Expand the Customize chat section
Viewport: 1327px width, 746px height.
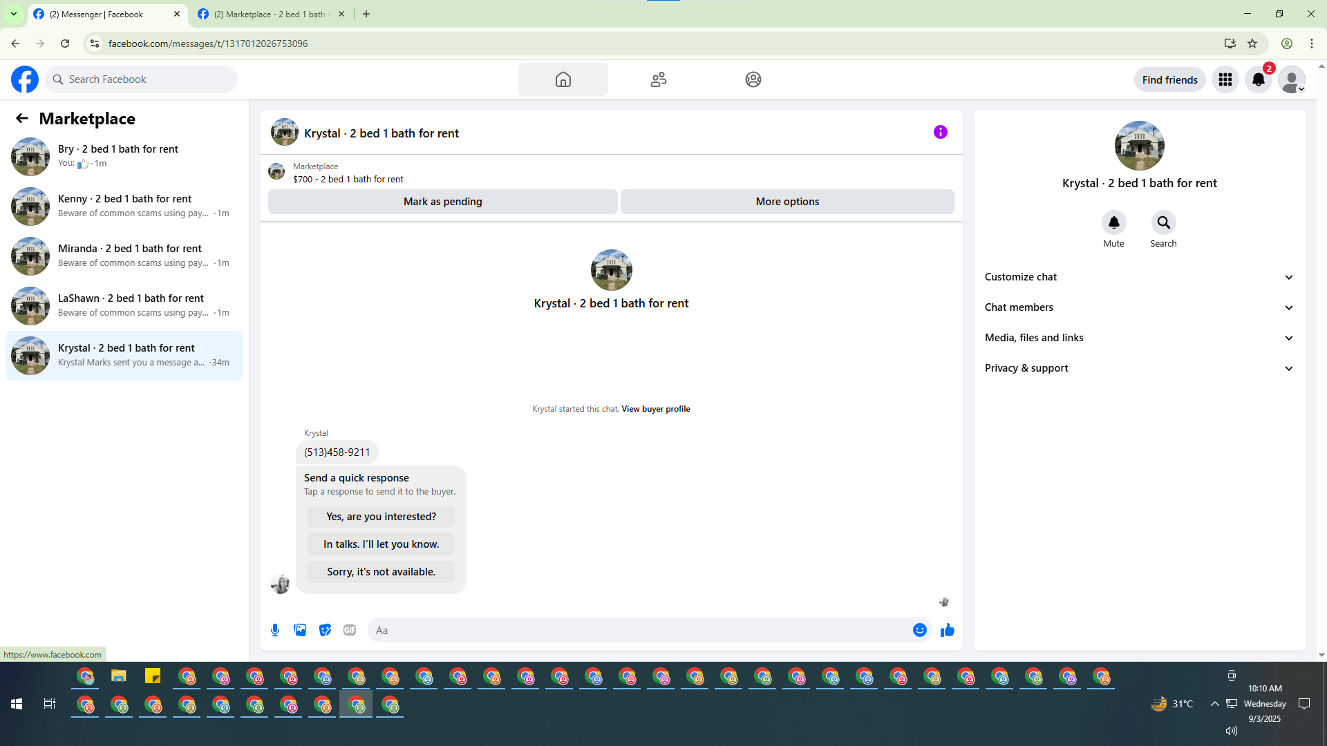(1140, 277)
